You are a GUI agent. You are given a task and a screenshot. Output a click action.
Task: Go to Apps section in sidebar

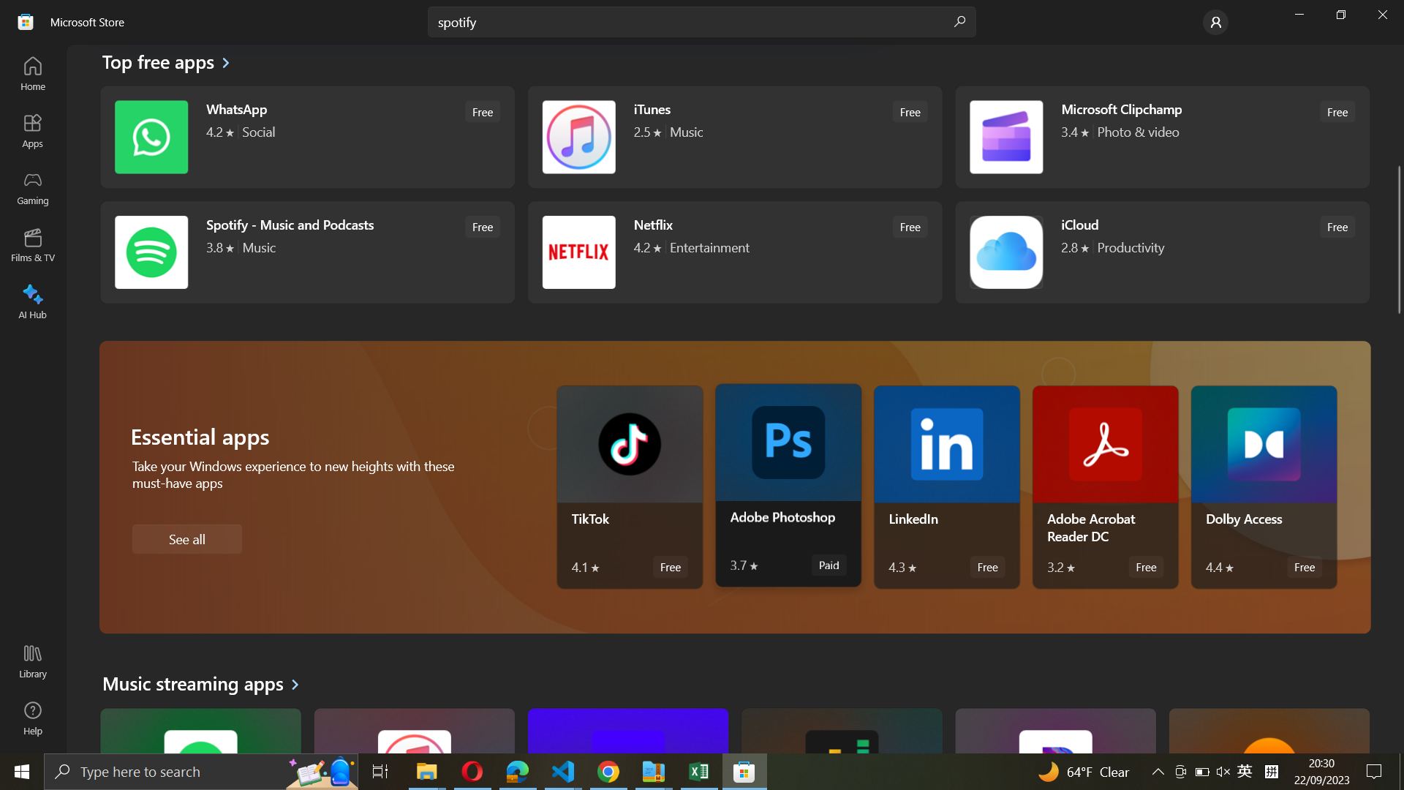click(32, 131)
